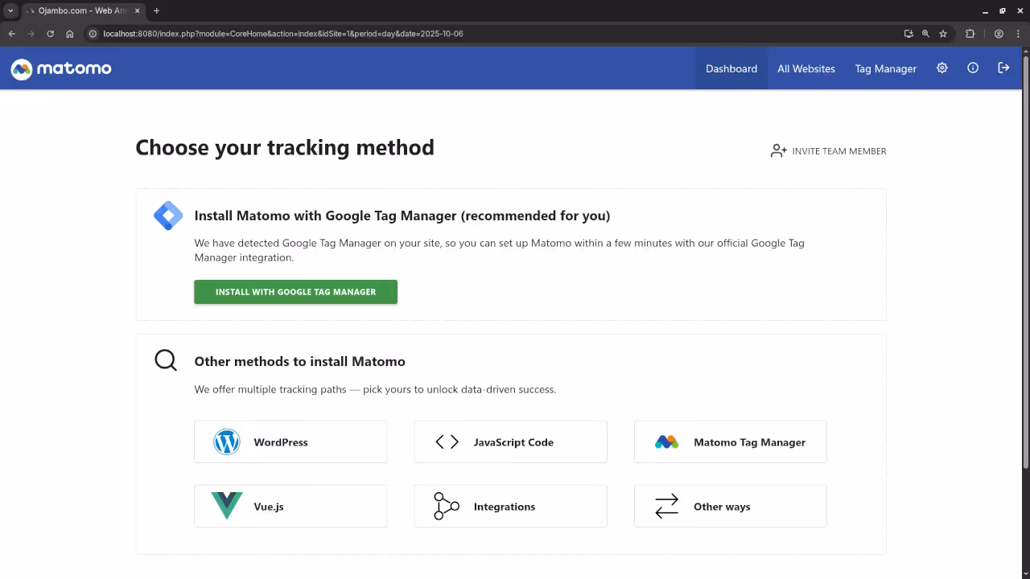Click the Google Tag Manager diamond icon

(168, 216)
